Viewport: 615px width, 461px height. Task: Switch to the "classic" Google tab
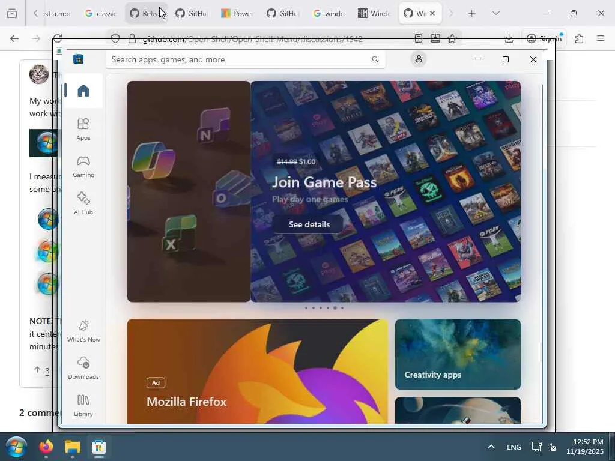click(101, 13)
